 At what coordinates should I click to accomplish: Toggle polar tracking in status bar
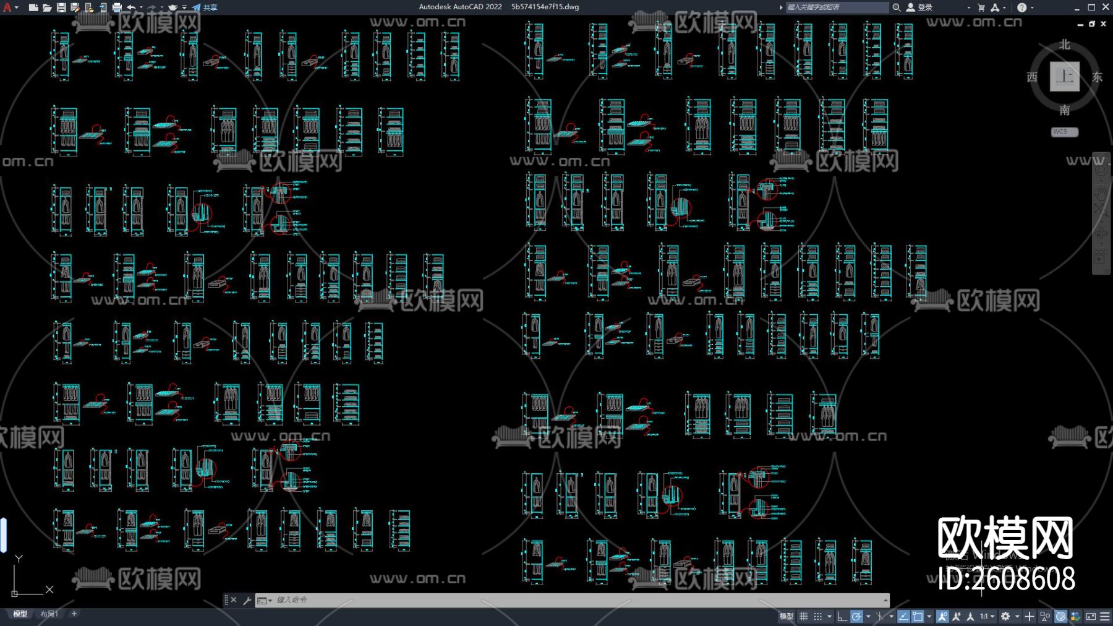click(856, 616)
